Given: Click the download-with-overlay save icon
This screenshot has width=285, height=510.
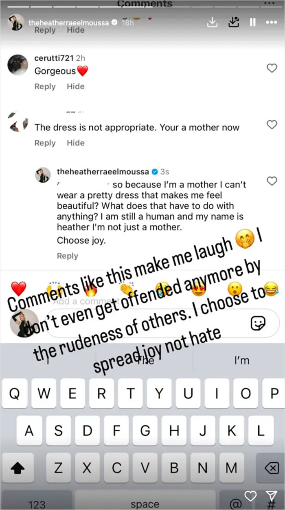Looking at the screenshot, I should pos(233,22).
